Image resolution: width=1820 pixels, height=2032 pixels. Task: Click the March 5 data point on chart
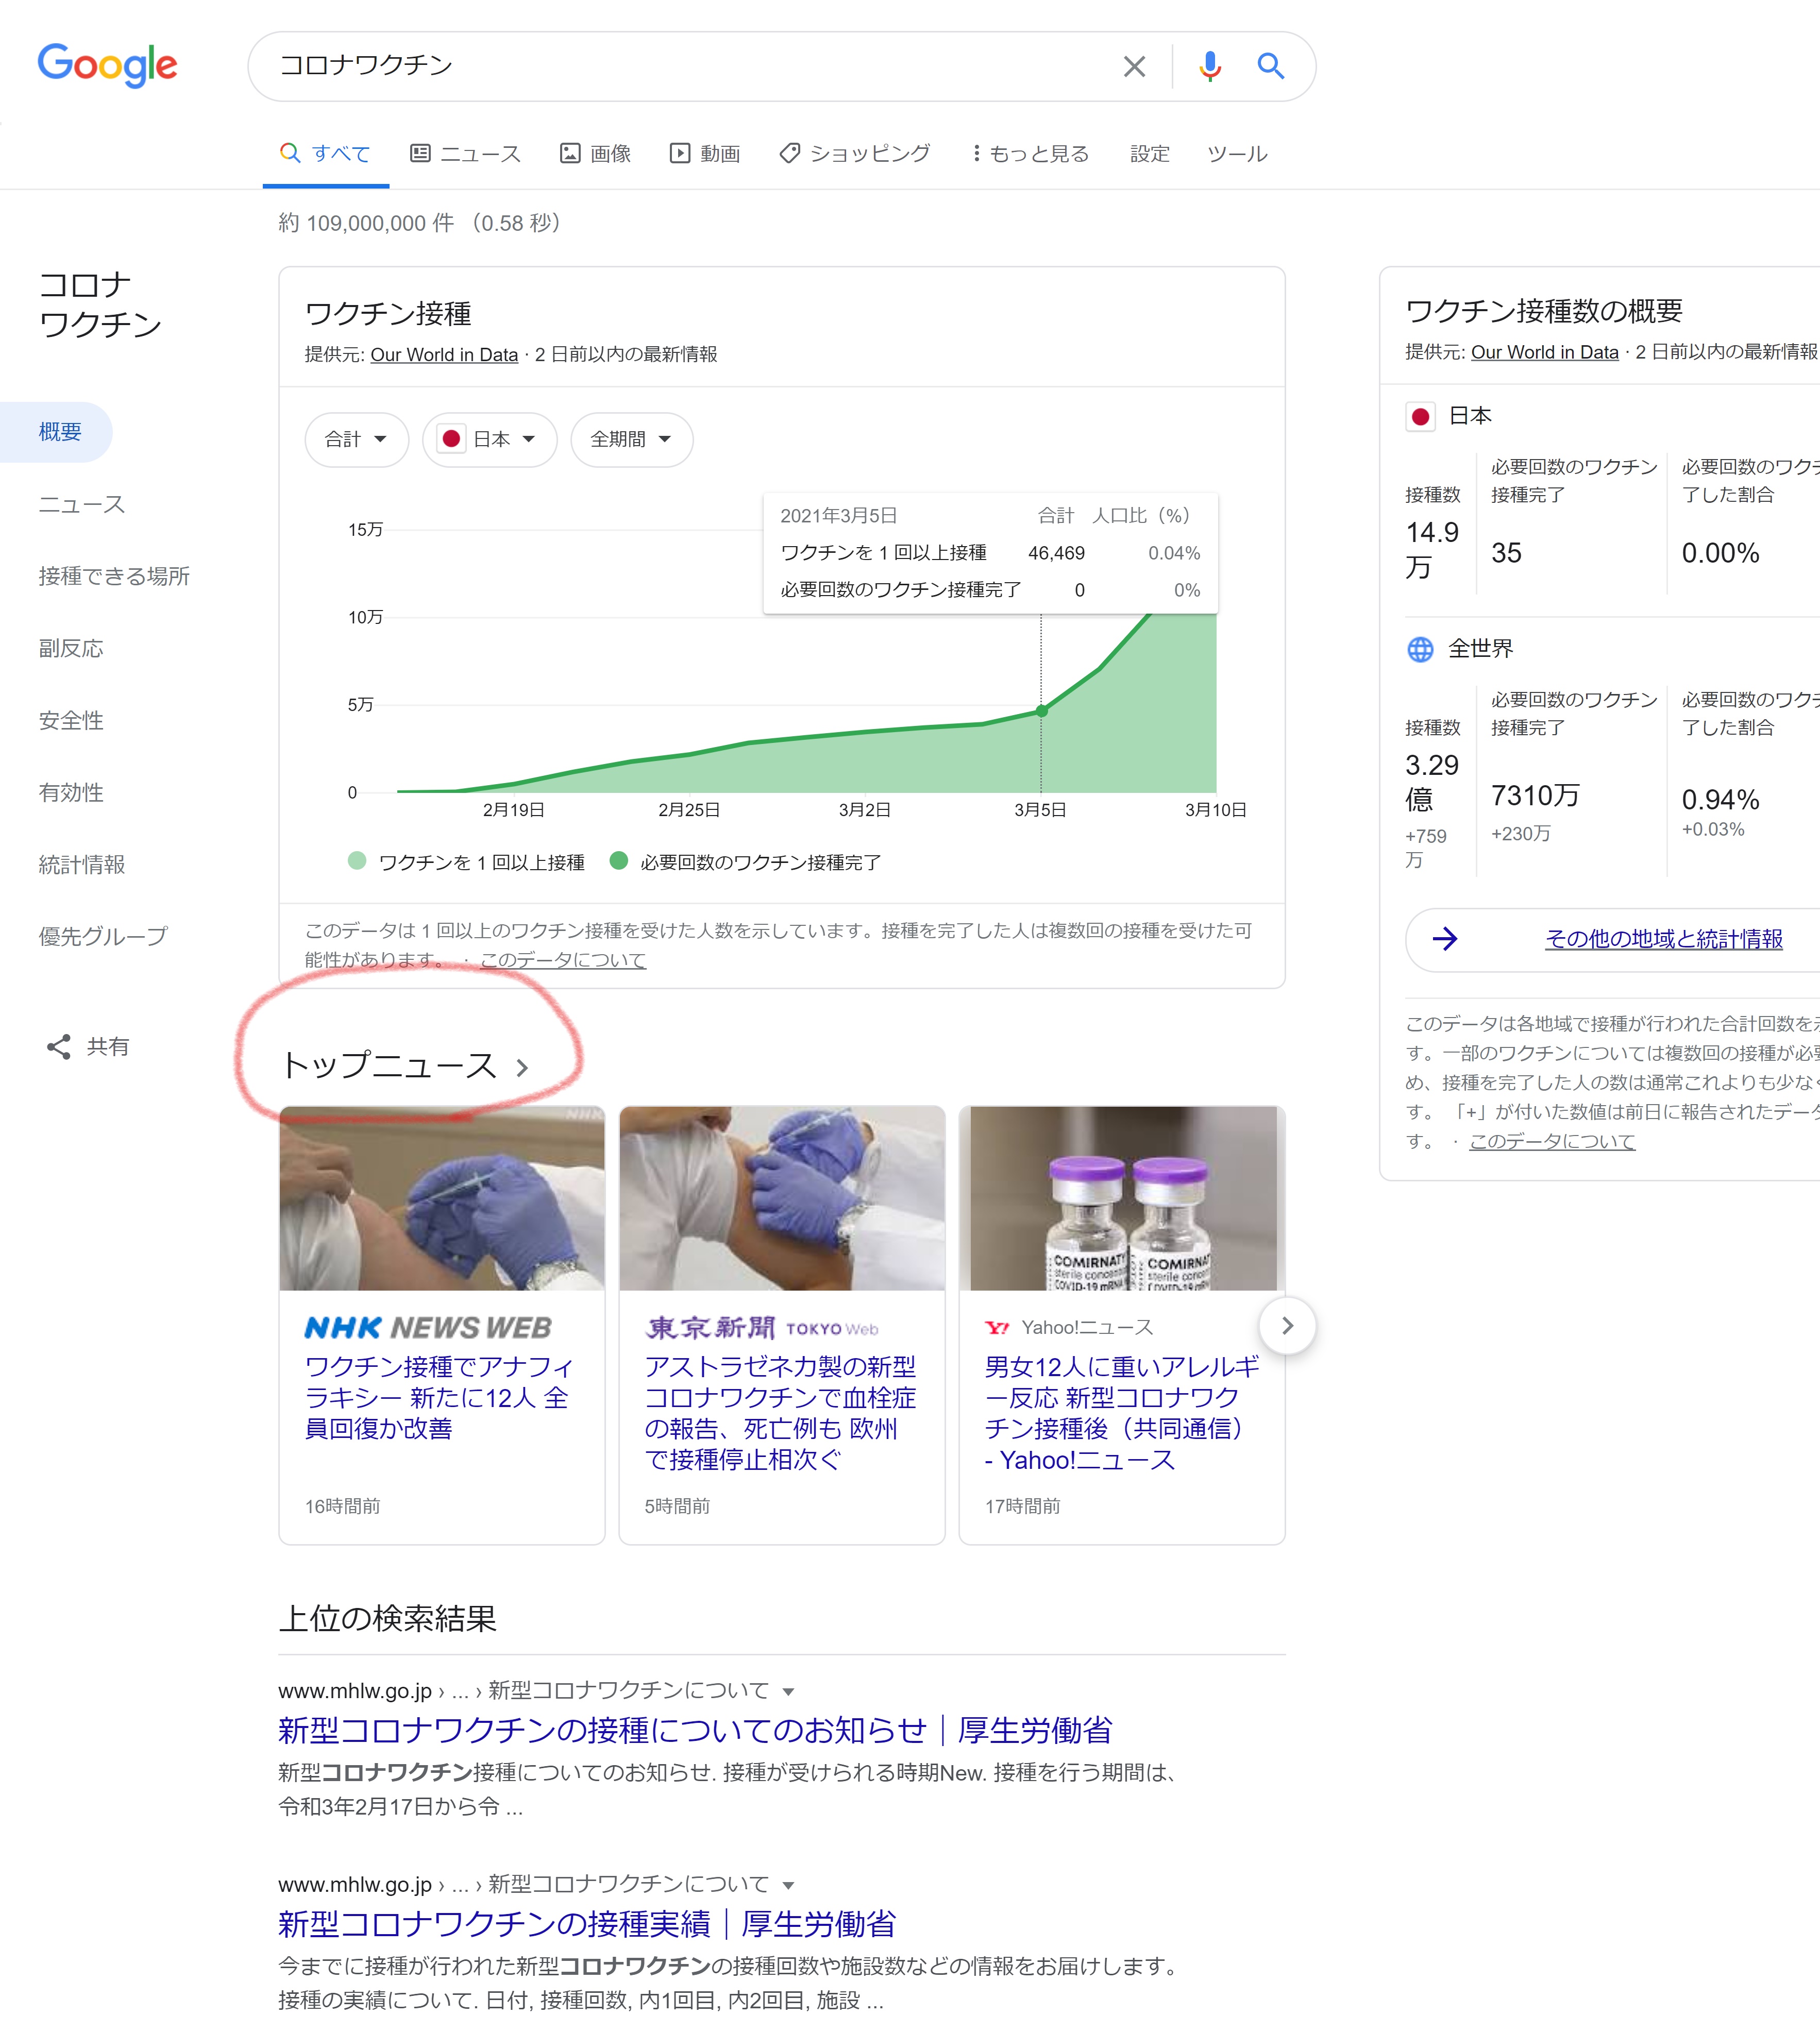tap(1041, 711)
